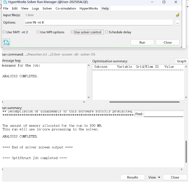
Task: Minimize the Solver Run Manager window
Action: [x=152, y=2]
